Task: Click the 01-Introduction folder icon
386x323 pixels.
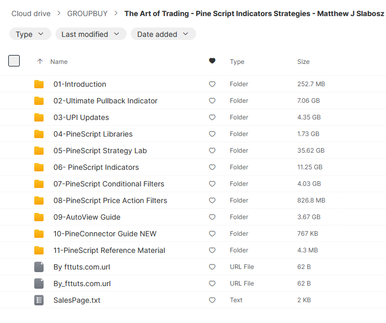Action: coord(39,84)
